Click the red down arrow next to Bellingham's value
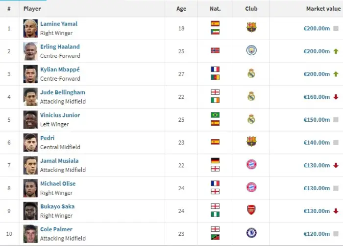The image size is (343, 246). click(336, 97)
